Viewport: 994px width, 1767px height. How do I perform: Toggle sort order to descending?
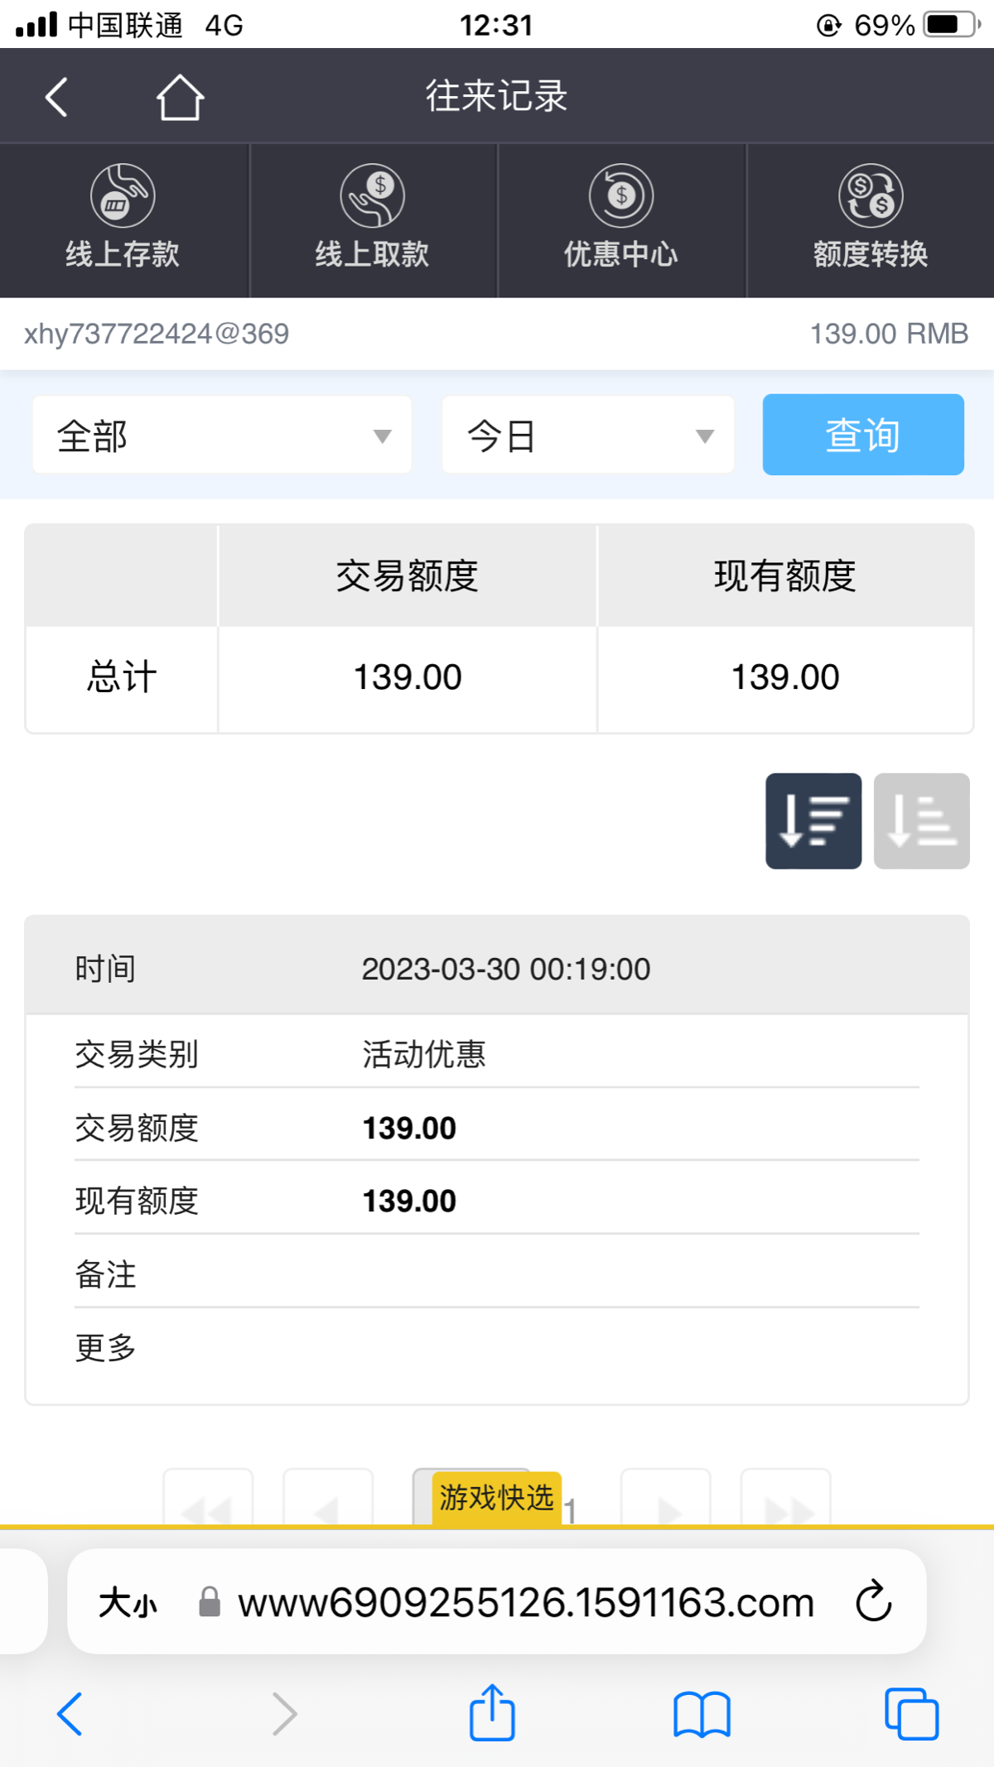point(813,821)
